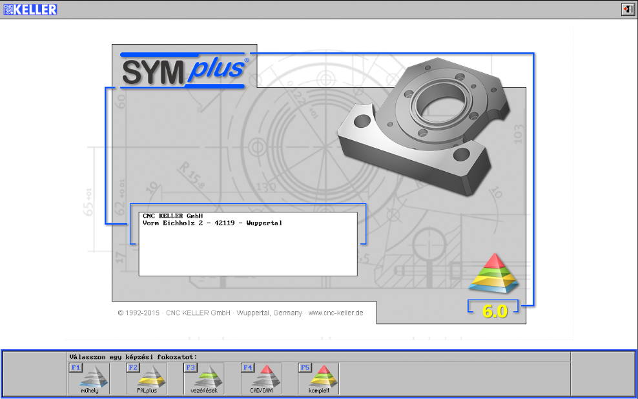Click the 3D flange part rendering
The width and height of the screenshot is (638, 399).
(x=424, y=126)
